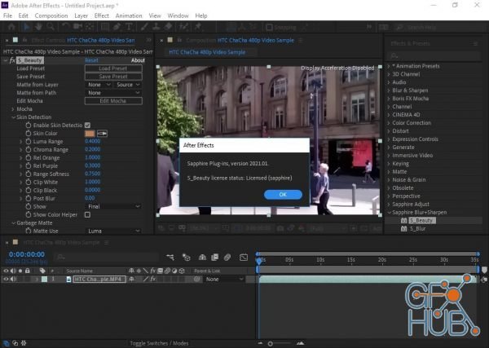The height and width of the screenshot is (348, 489).
Task: Click the timeline zoom-in mountain icon
Action: click(300, 343)
